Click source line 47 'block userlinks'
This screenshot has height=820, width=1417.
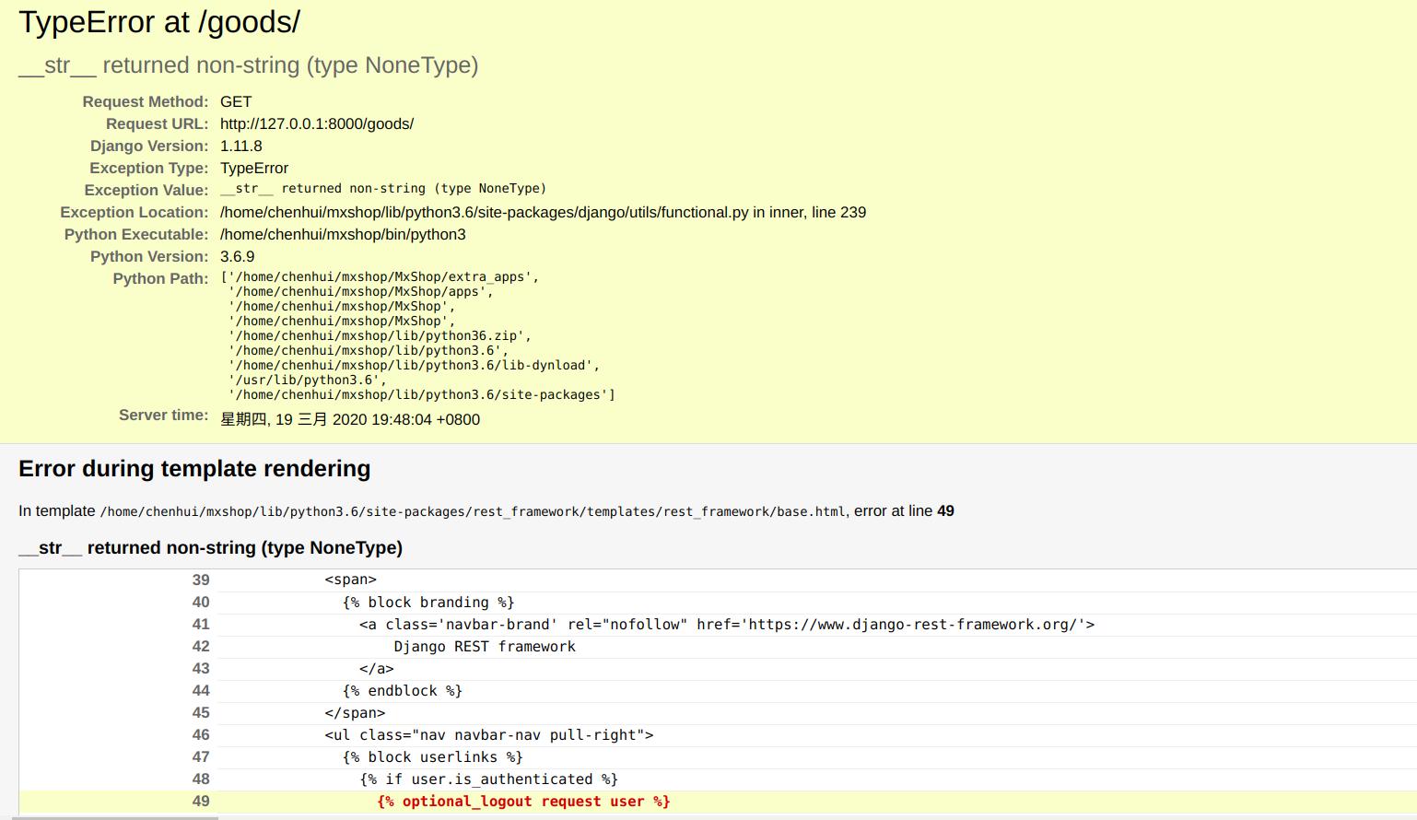pyautogui.click(x=432, y=757)
